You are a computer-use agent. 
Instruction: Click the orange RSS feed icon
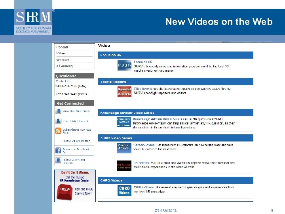point(58,131)
